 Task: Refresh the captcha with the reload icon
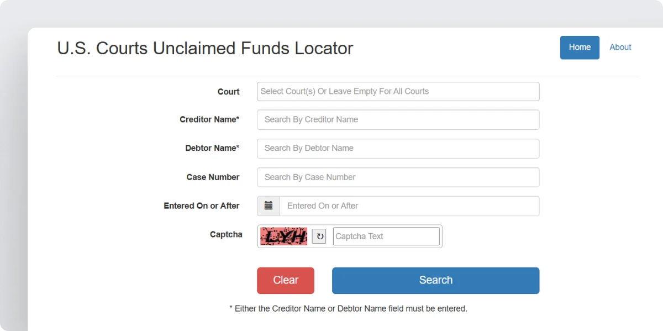pos(319,236)
